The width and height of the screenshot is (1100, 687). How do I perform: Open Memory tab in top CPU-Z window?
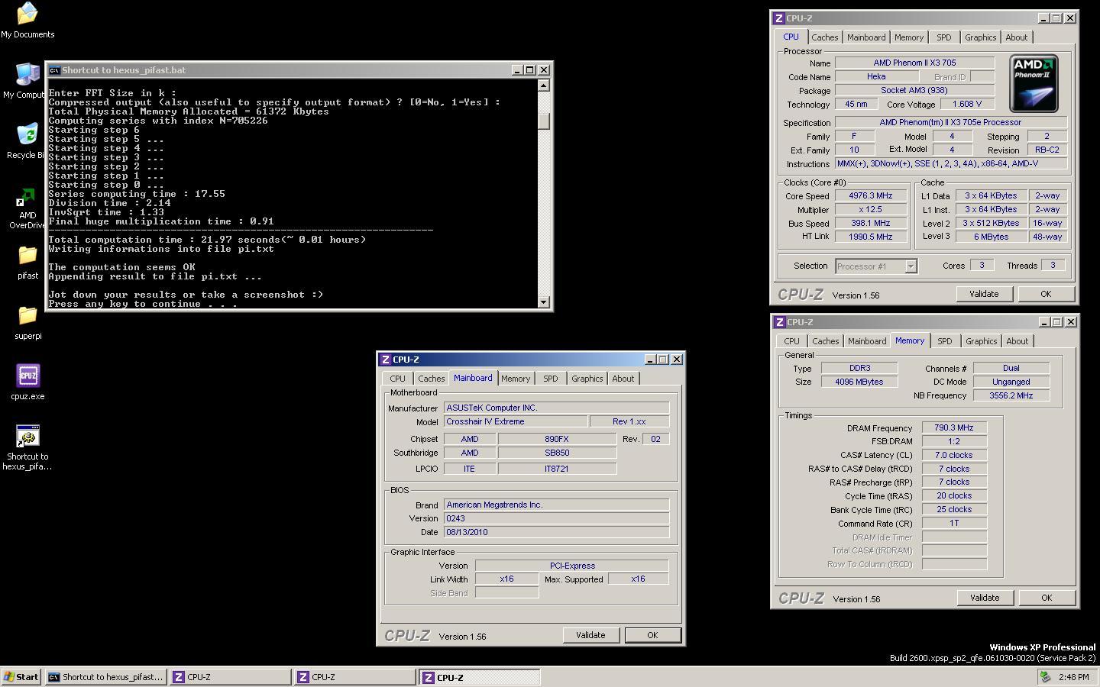pos(909,37)
